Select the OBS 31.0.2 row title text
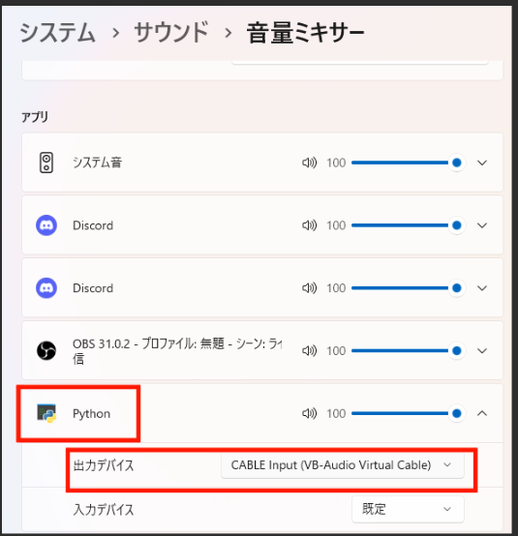This screenshot has height=536, width=518. pyautogui.click(x=177, y=351)
